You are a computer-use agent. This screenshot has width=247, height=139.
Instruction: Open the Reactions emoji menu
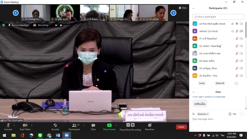click(x=150, y=125)
